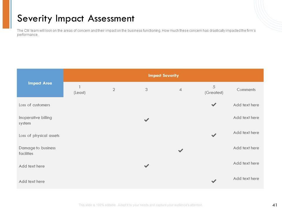Click the Damage to business facilities checkmark

click(x=181, y=150)
